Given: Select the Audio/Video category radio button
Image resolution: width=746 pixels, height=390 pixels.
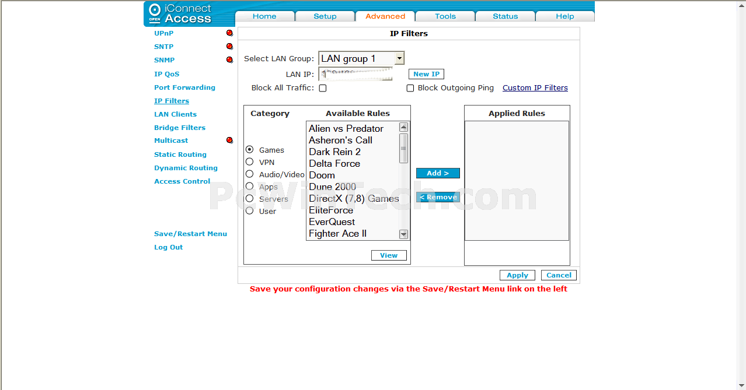Looking at the screenshot, I should [250, 174].
